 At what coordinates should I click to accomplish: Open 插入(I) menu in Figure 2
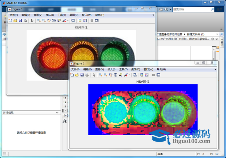point(112,70)
